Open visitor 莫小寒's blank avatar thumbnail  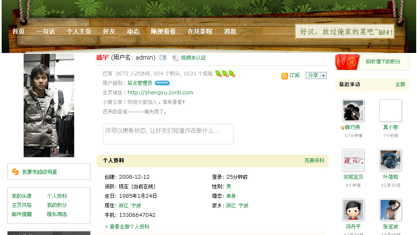point(390,110)
